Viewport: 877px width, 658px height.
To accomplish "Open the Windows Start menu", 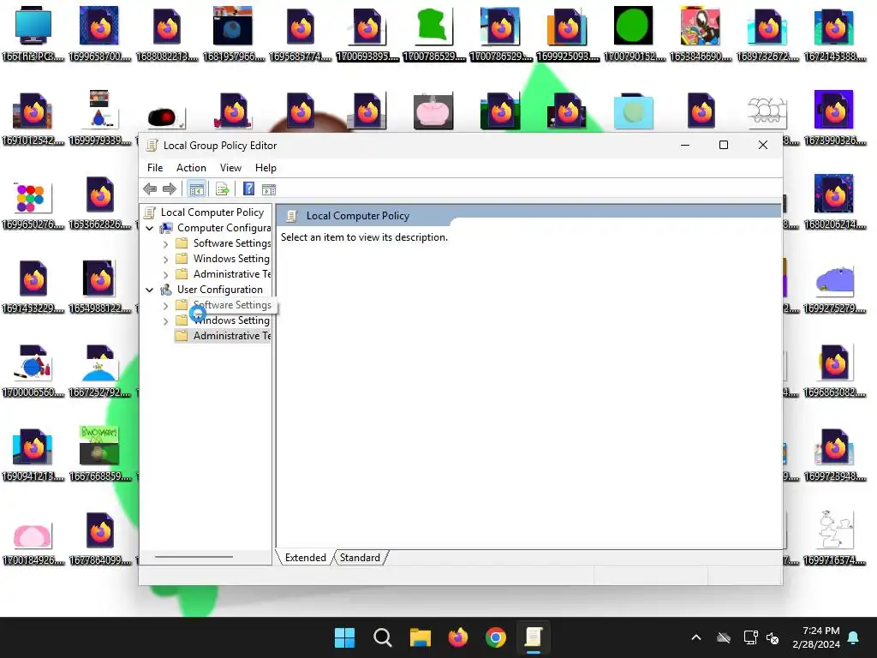I will click(344, 637).
